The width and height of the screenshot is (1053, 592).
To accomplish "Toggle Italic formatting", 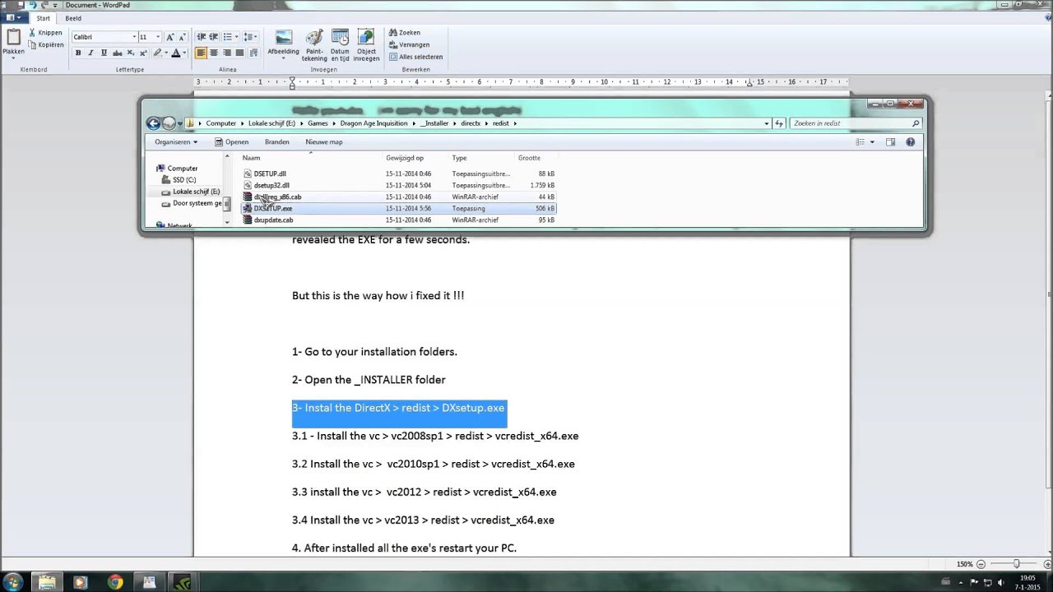I will (x=90, y=53).
